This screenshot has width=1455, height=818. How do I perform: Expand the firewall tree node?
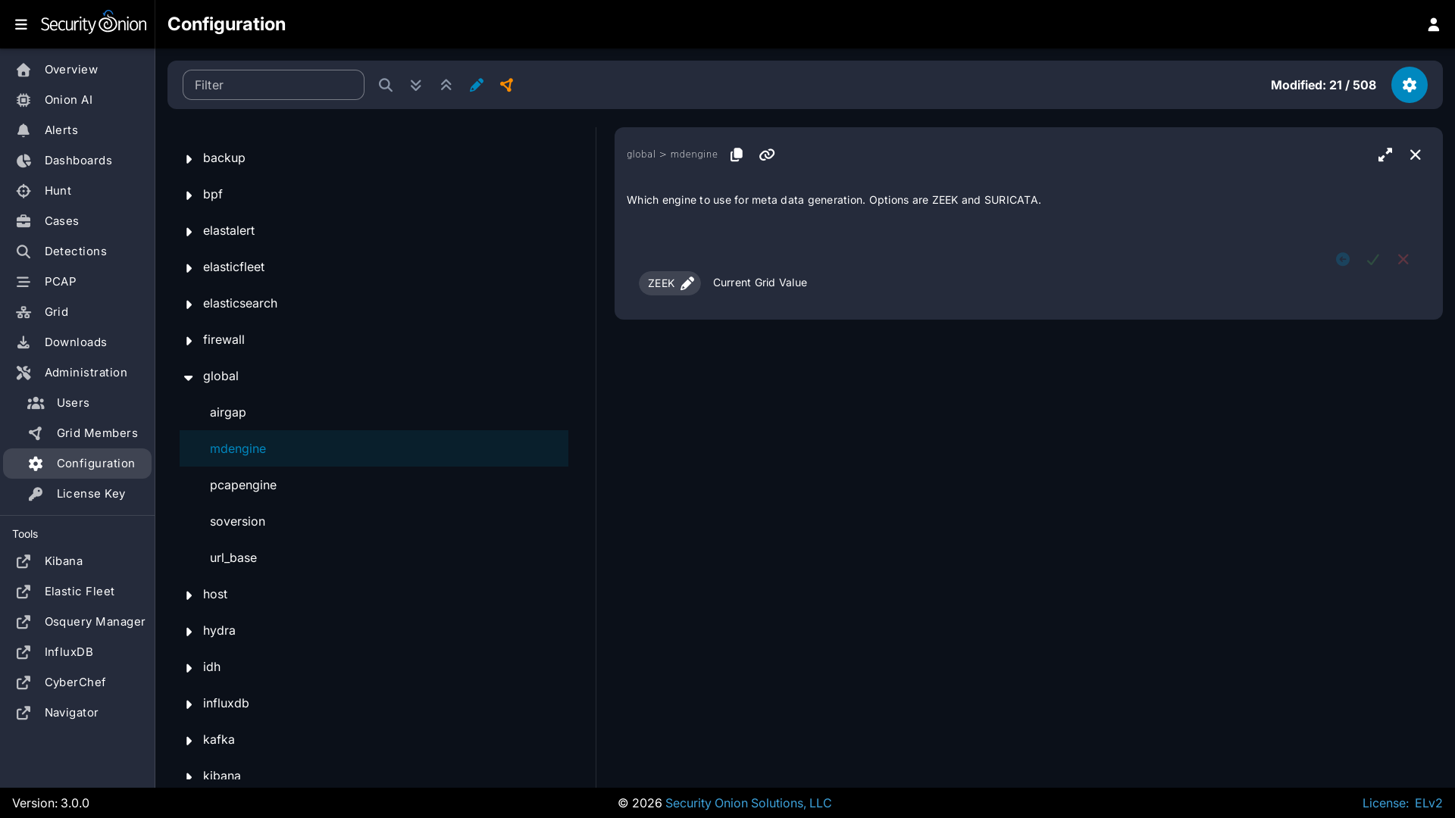click(189, 341)
